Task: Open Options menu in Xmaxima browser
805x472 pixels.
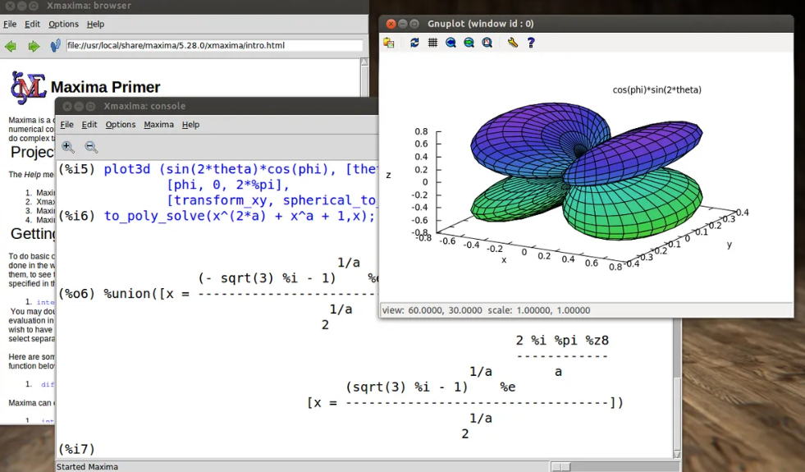Action: (x=64, y=24)
